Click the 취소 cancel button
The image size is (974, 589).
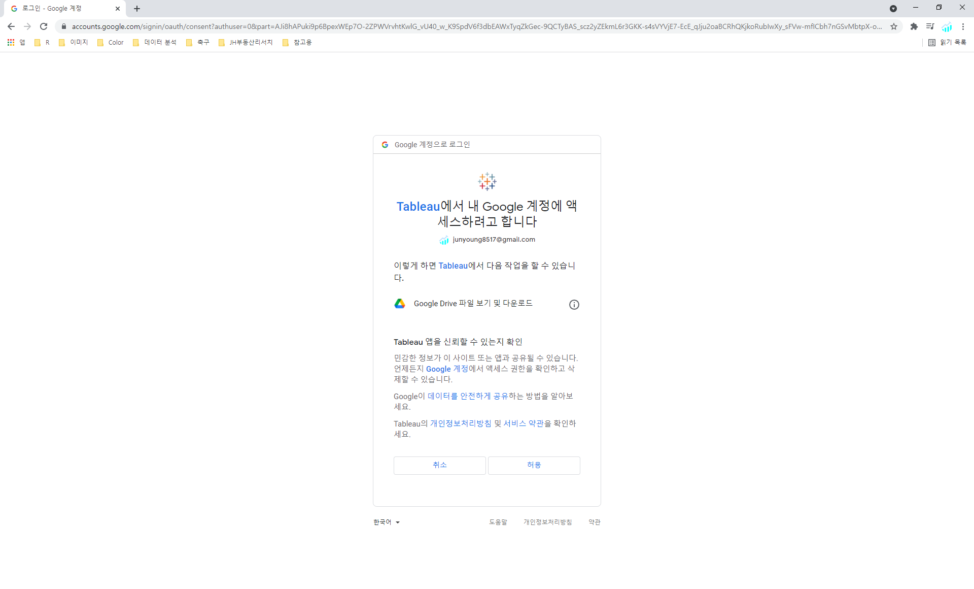pos(439,465)
